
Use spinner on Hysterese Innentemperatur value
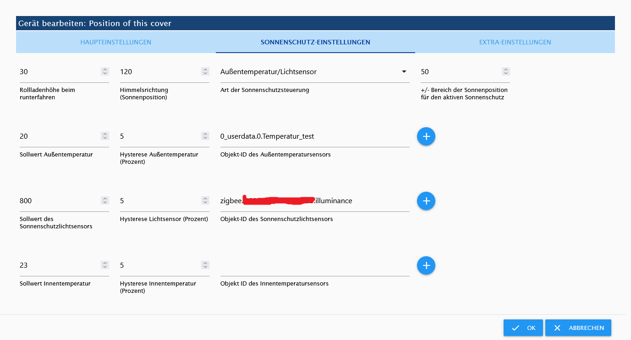[x=205, y=265]
